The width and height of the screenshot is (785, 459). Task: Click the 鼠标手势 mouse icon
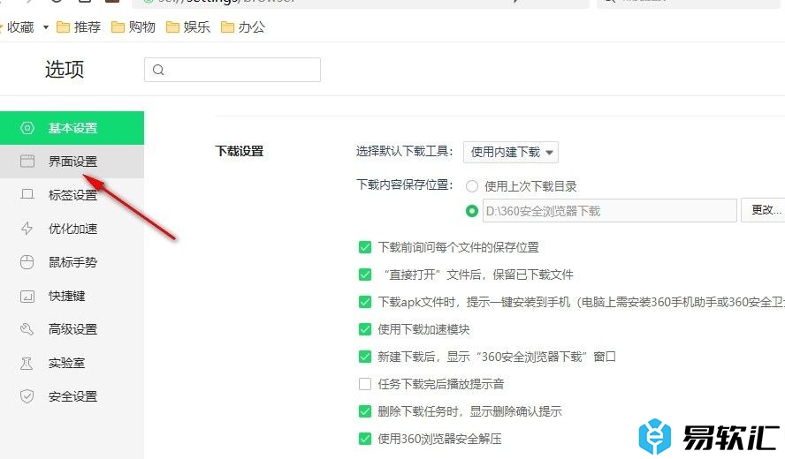(27, 262)
